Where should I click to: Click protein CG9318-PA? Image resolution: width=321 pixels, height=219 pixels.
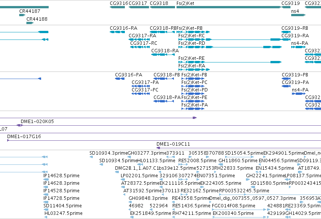click(x=164, y=101)
